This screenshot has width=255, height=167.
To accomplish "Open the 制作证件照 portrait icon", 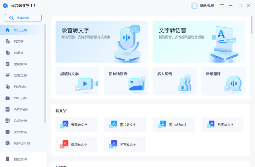I will click(x=7, y=143).
